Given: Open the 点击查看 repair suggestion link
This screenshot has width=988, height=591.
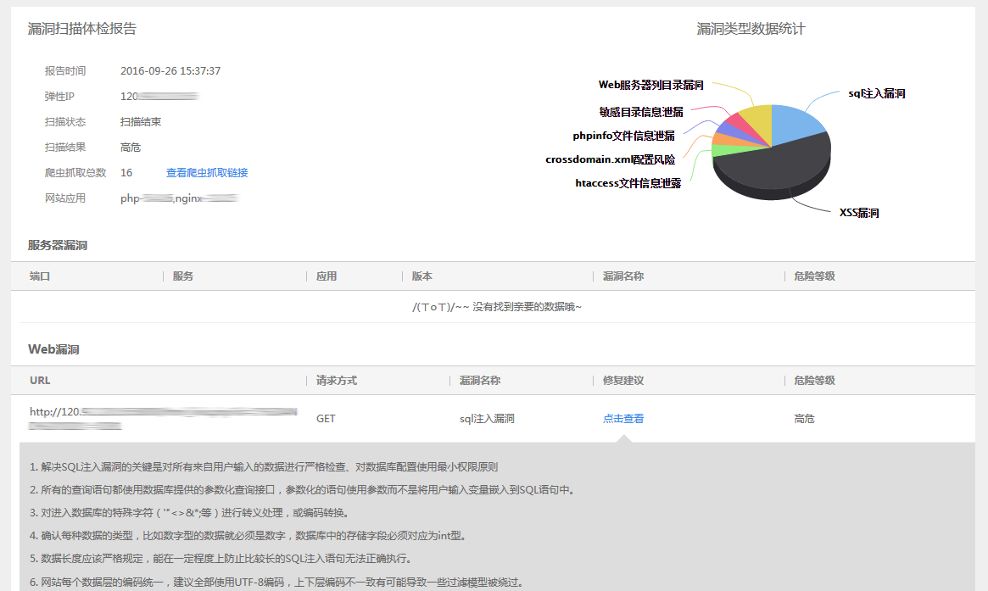Looking at the screenshot, I should pos(622,419).
